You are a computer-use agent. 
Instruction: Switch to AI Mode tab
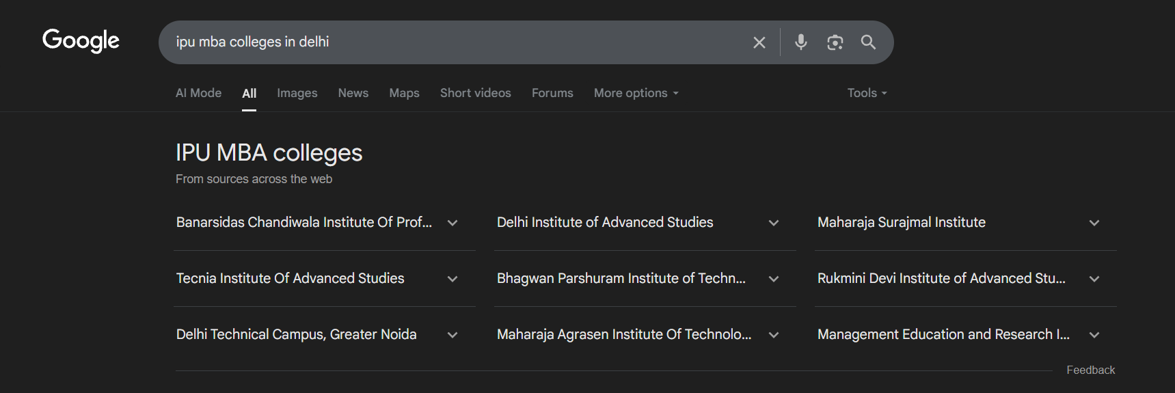[198, 93]
